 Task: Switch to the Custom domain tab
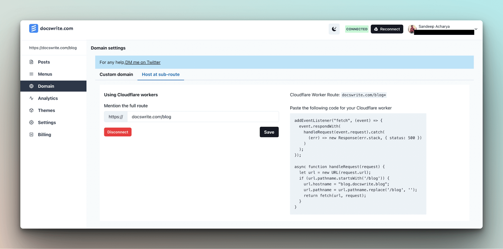click(x=116, y=74)
